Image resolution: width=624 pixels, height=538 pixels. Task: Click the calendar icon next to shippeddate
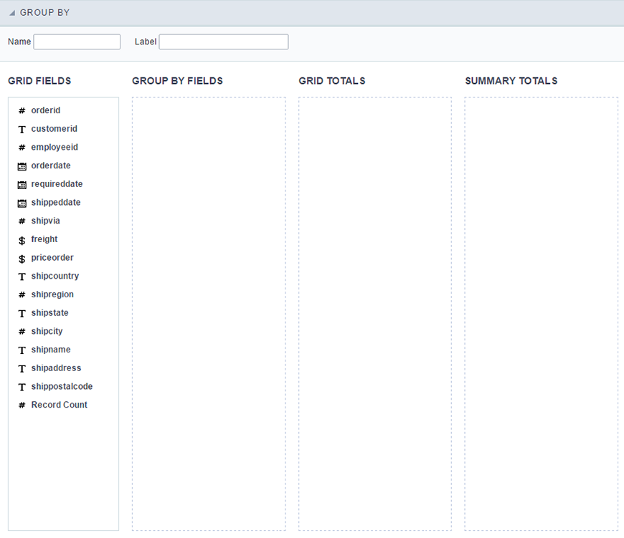[21, 202]
